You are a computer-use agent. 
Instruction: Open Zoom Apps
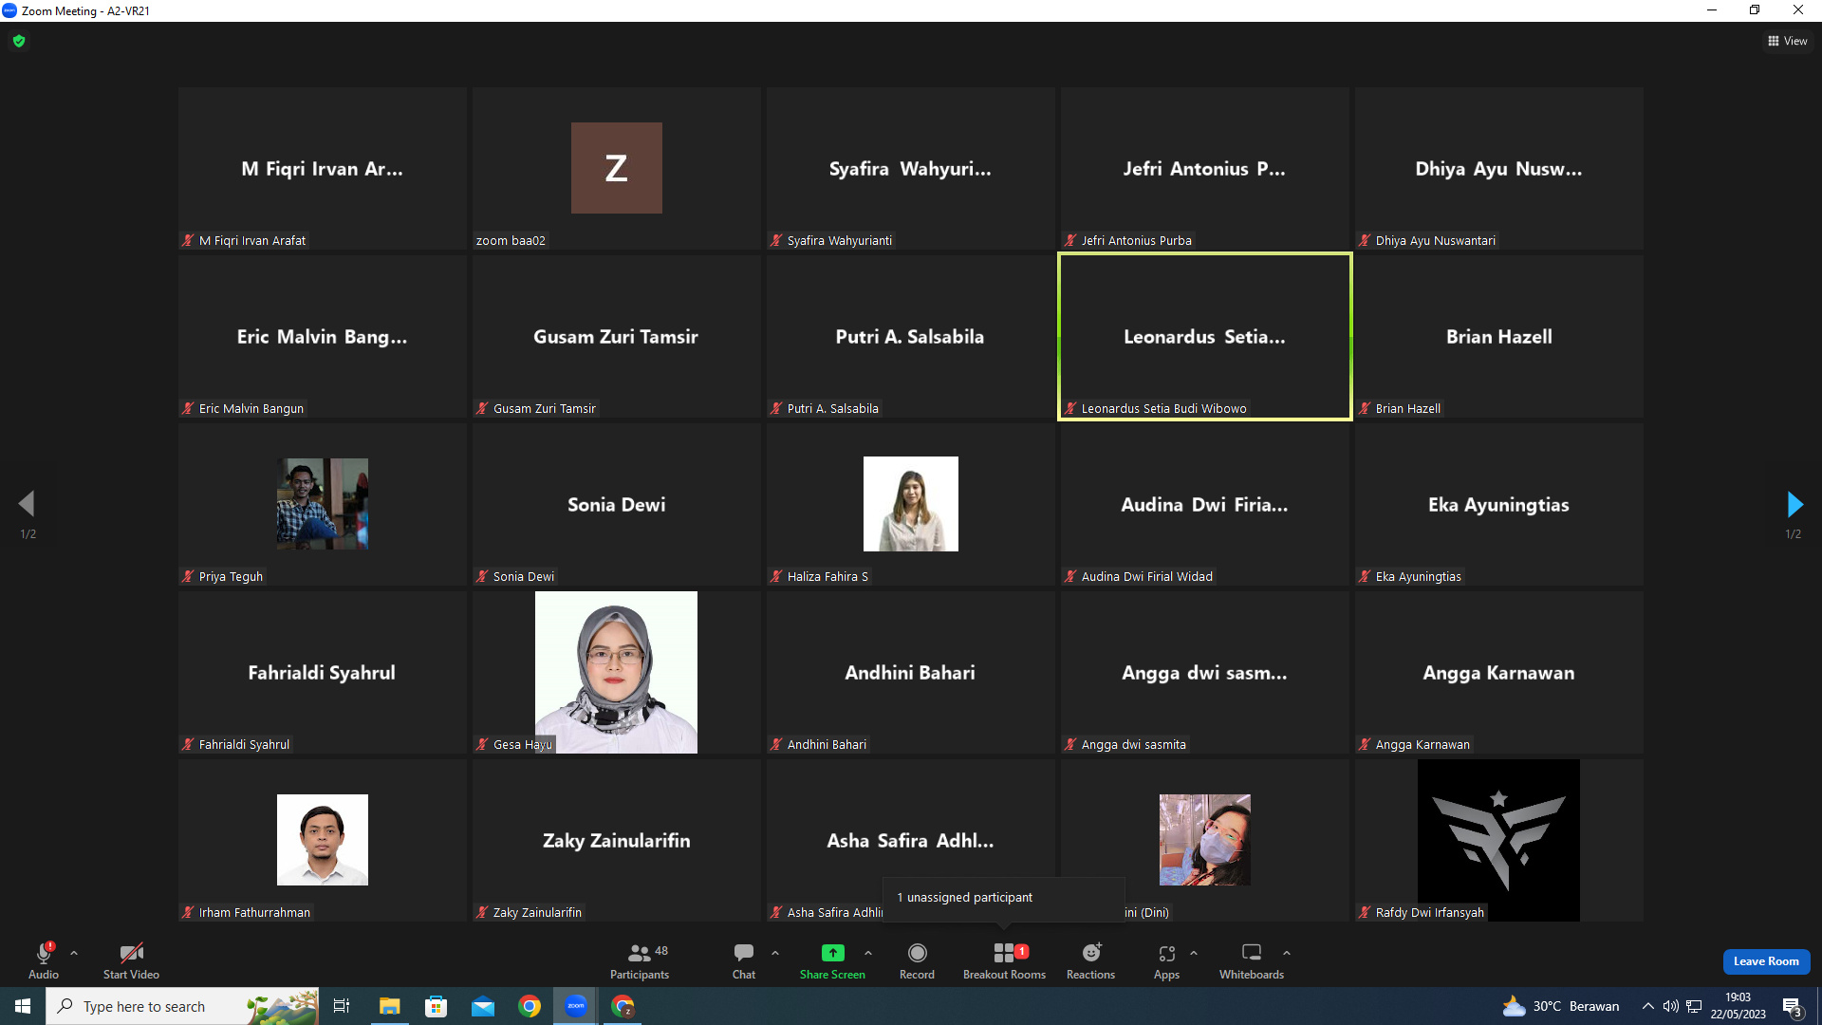(1166, 960)
